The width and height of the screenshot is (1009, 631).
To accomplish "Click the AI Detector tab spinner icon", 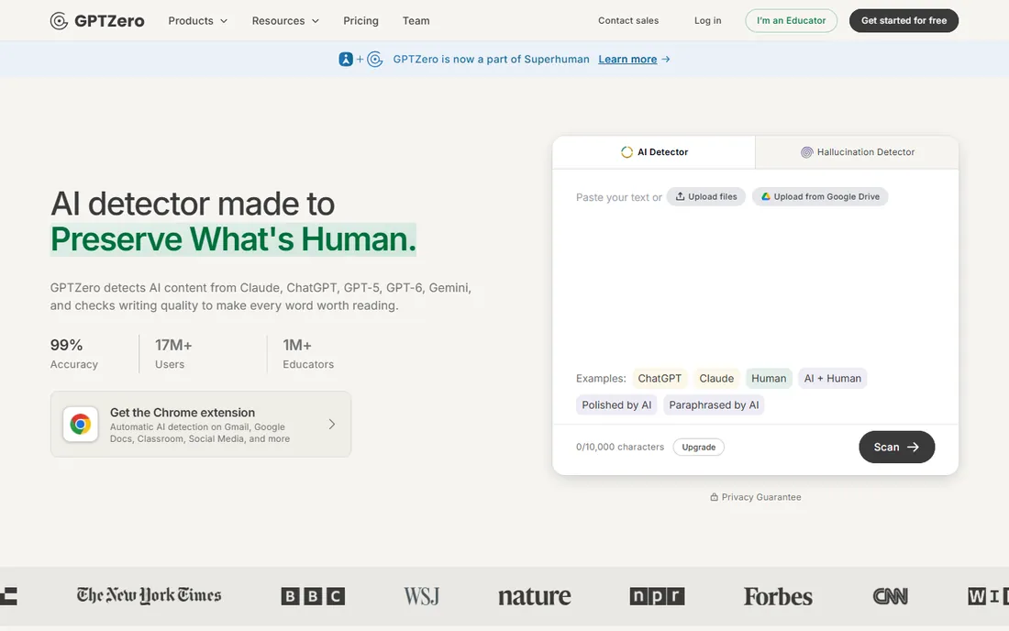I will [626, 152].
